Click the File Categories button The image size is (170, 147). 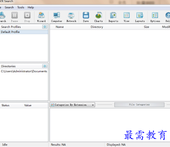(x=139, y=104)
